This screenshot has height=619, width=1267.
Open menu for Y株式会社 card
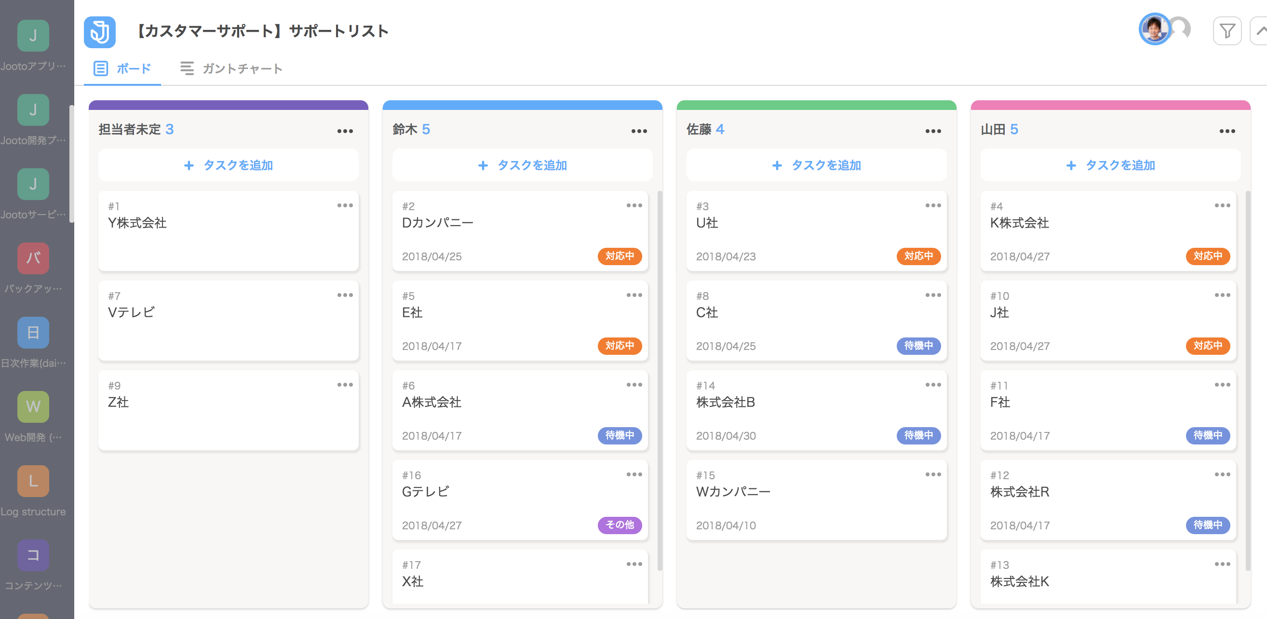(345, 205)
